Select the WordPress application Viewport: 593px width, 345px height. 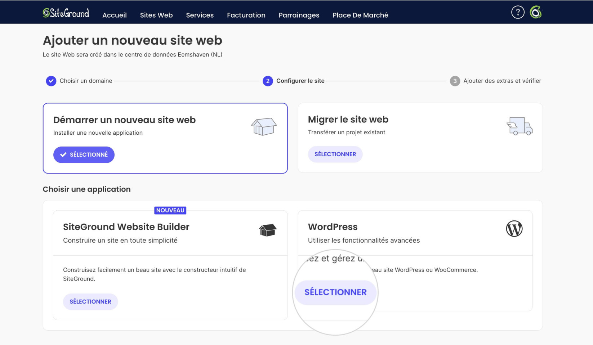tap(335, 292)
